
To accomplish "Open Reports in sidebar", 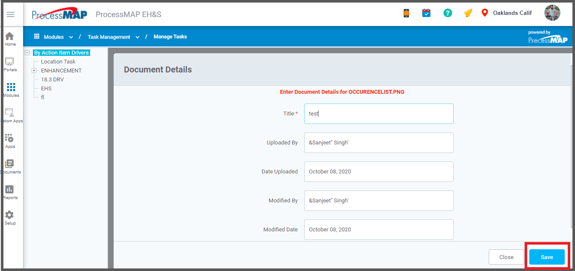I will click(x=10, y=193).
